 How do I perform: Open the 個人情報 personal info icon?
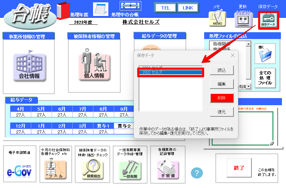pyautogui.click(x=94, y=64)
